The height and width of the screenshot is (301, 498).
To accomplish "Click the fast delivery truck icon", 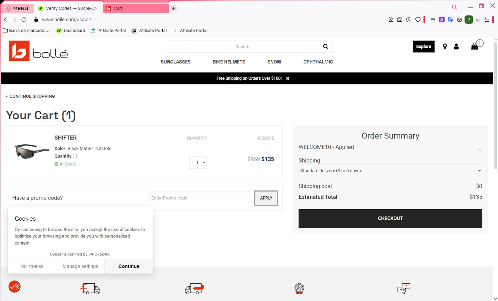I will click(x=90, y=288).
